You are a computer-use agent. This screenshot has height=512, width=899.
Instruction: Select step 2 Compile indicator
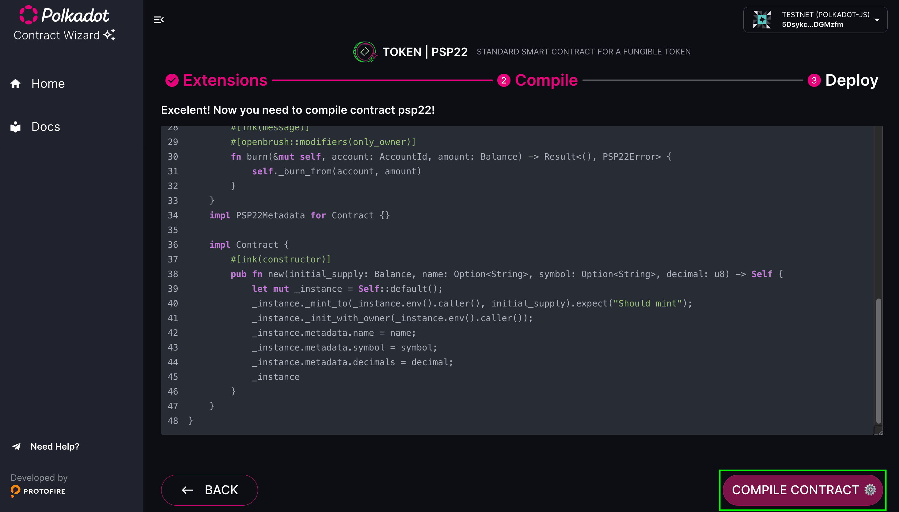(x=504, y=80)
